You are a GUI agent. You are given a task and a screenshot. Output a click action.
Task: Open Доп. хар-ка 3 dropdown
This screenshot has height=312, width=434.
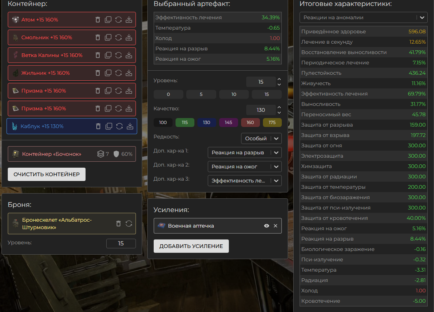(244, 181)
